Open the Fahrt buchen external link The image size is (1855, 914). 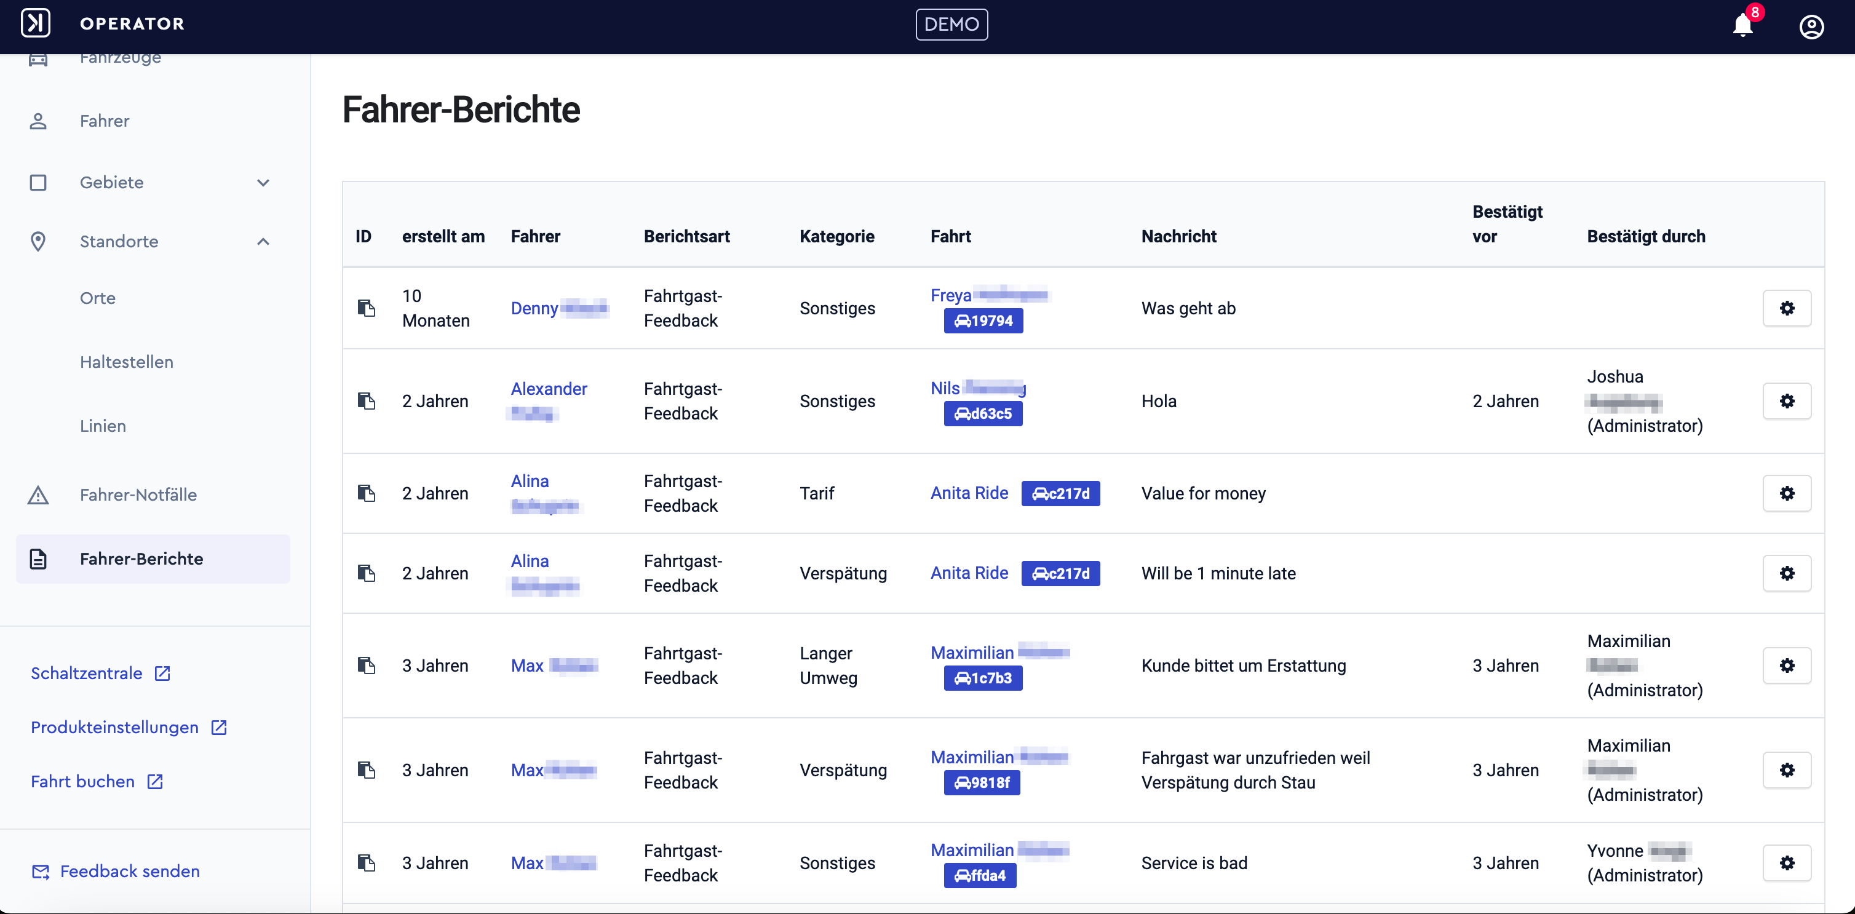pyautogui.click(x=97, y=782)
